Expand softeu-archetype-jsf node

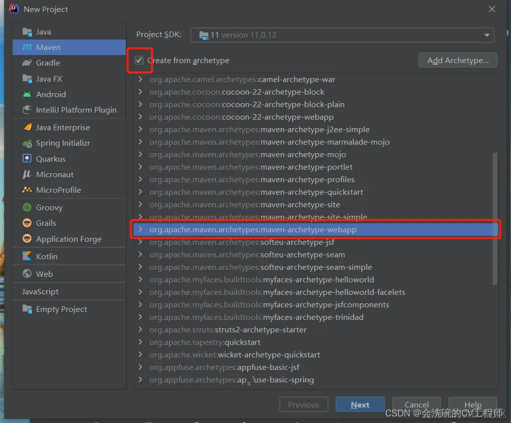(x=140, y=242)
